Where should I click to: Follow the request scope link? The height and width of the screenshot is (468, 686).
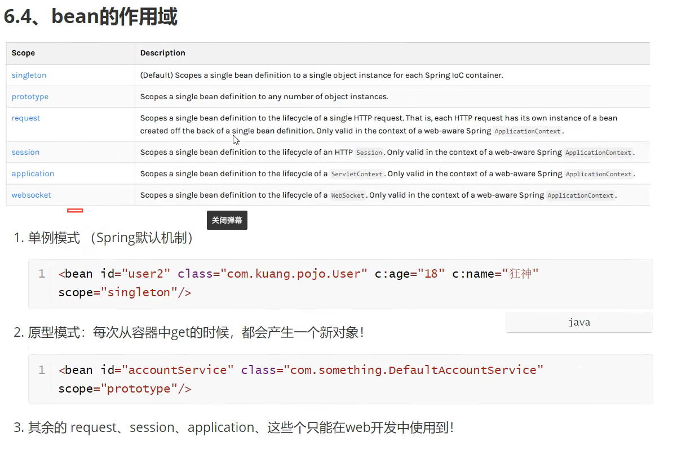click(26, 118)
